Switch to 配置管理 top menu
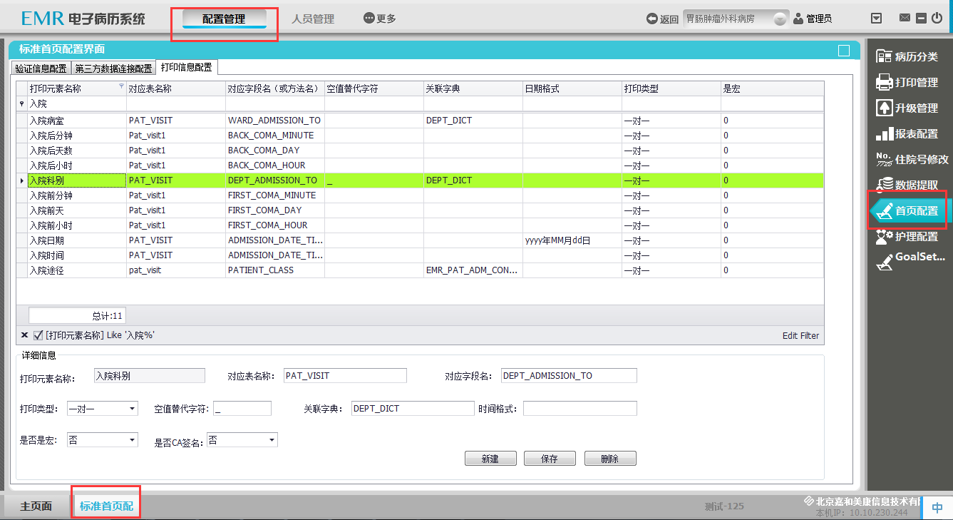Image resolution: width=953 pixels, height=520 pixels. point(224,19)
